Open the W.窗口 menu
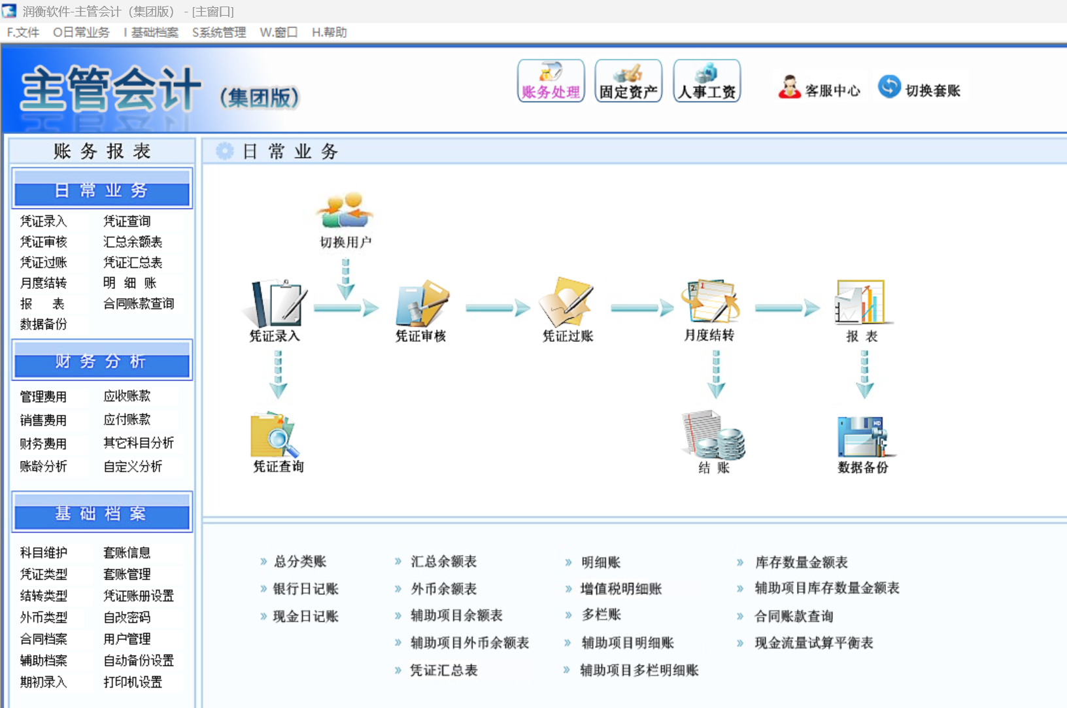 279,33
